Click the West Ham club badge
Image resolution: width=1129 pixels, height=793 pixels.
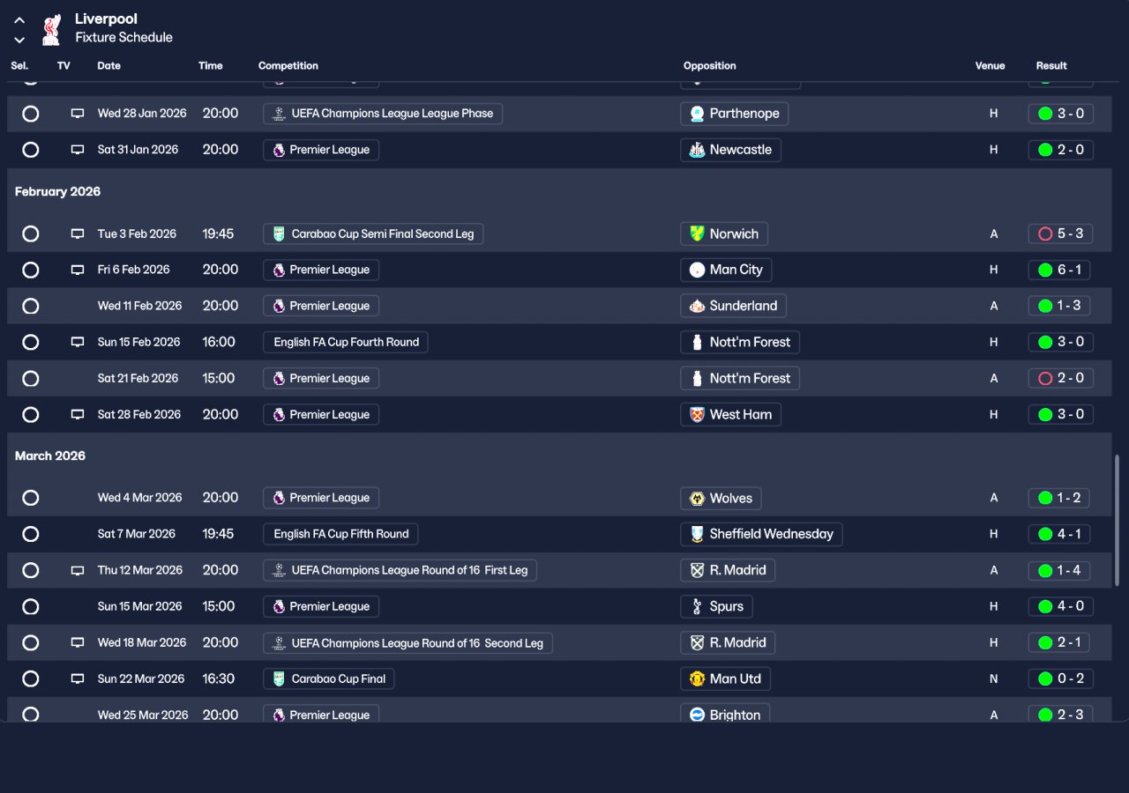697,414
